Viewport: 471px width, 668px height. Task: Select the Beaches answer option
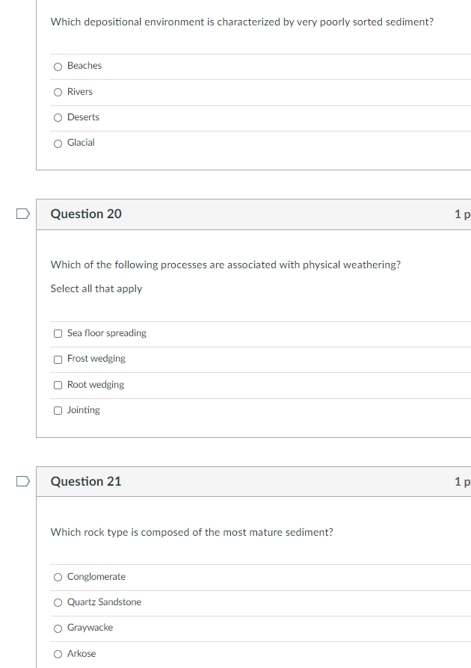(58, 67)
